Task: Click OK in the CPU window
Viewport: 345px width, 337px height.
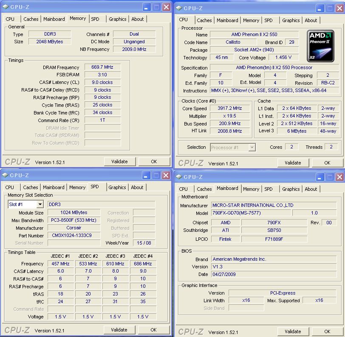Action: tap(328, 163)
